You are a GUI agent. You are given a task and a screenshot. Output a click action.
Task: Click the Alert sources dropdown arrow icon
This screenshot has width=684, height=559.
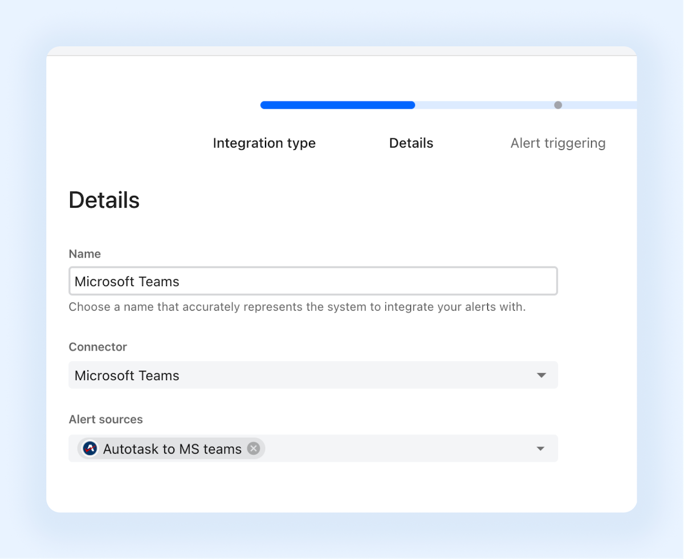pos(540,448)
